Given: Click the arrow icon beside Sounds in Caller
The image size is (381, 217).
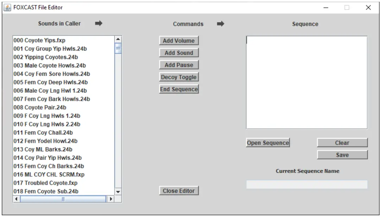Looking at the screenshot, I should pyautogui.click(x=99, y=24).
